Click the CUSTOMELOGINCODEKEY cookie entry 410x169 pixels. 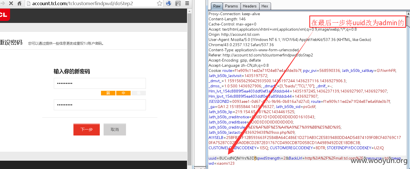[238, 148]
